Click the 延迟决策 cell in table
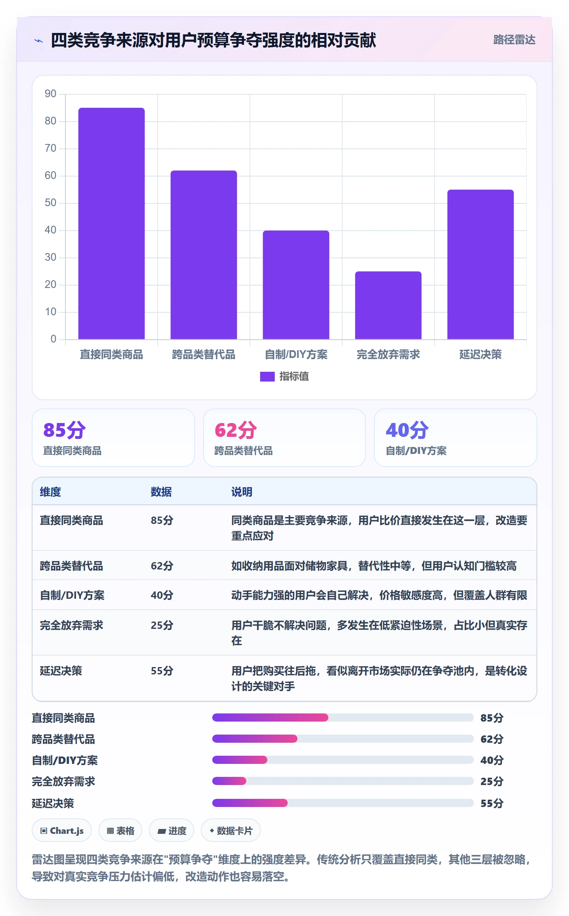This screenshot has height=916, width=569. click(x=61, y=671)
